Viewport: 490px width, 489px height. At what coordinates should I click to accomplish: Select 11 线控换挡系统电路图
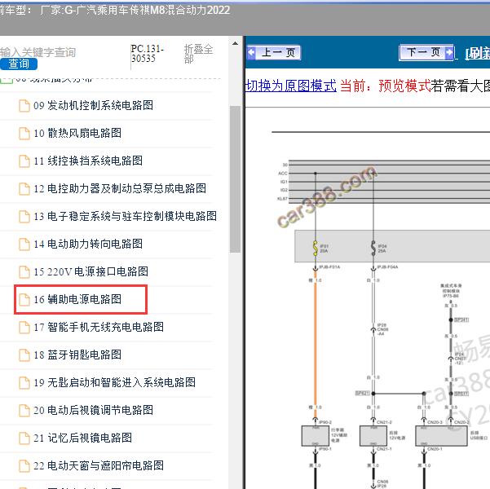point(88,161)
